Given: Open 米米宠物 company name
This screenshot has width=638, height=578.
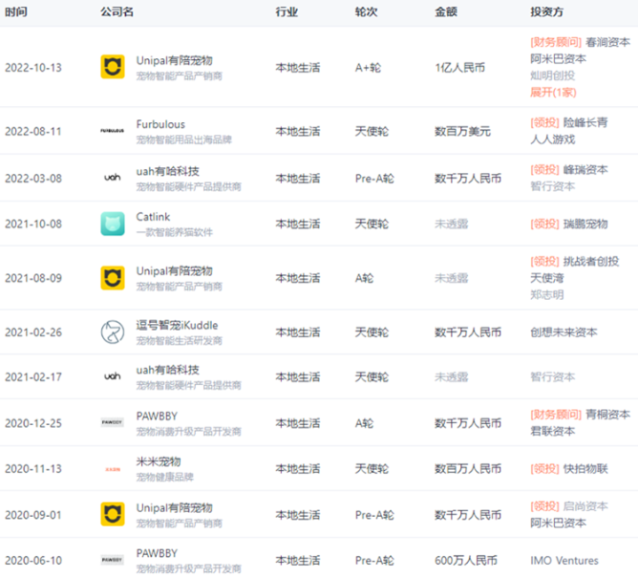Looking at the screenshot, I should click(159, 461).
